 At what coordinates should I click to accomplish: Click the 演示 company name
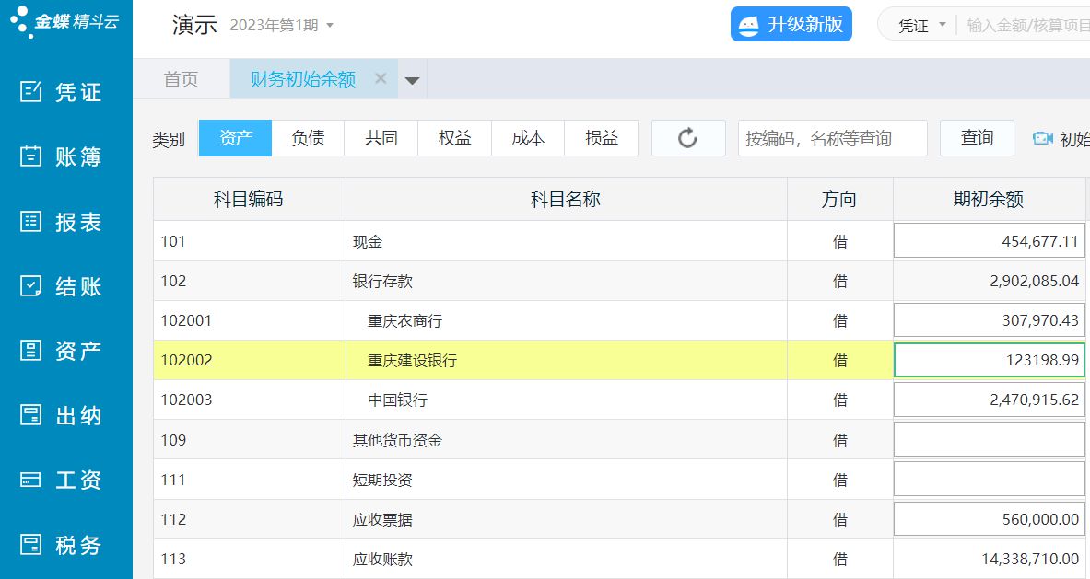(x=194, y=25)
